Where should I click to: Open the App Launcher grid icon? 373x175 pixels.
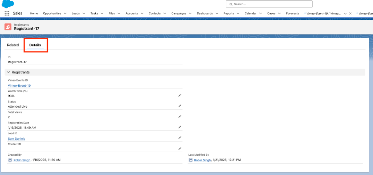7,13
